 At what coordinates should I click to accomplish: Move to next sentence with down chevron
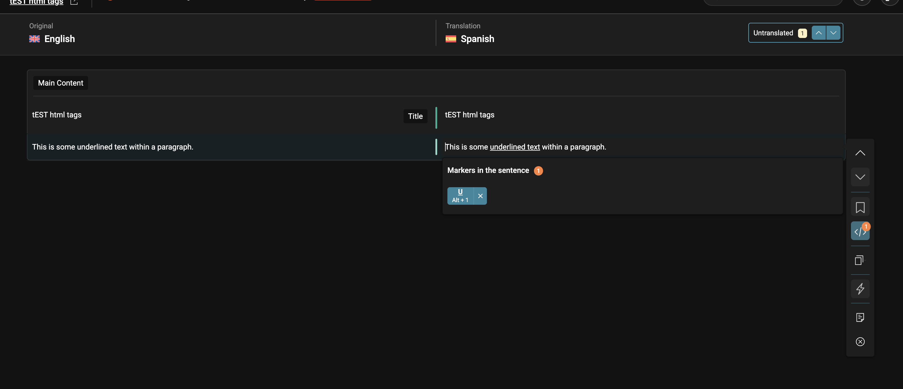pyautogui.click(x=860, y=177)
